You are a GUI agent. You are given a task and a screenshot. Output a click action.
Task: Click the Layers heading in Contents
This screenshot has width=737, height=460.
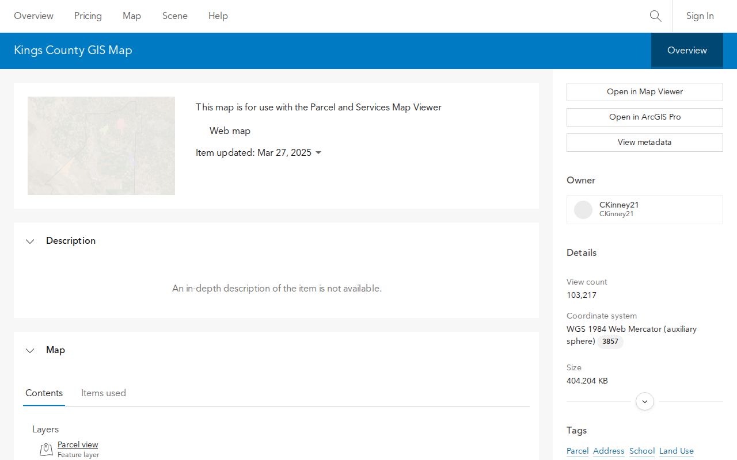45,430
